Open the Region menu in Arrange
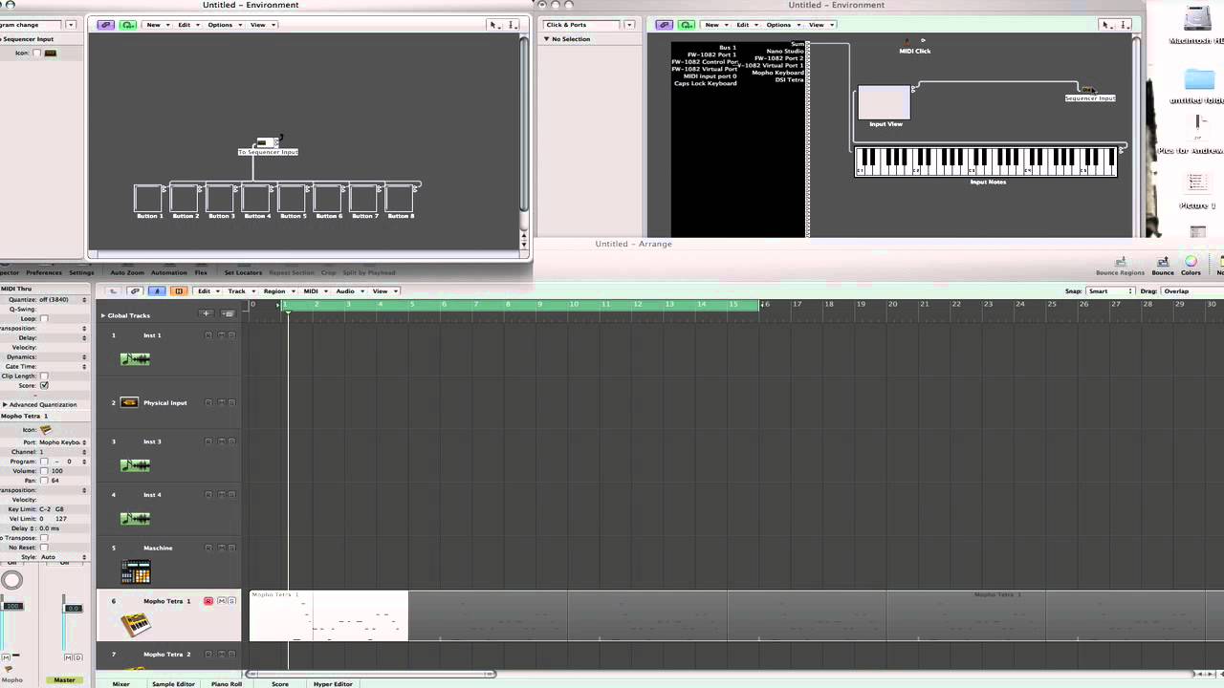Viewport: 1224px width, 688px height. (x=277, y=291)
